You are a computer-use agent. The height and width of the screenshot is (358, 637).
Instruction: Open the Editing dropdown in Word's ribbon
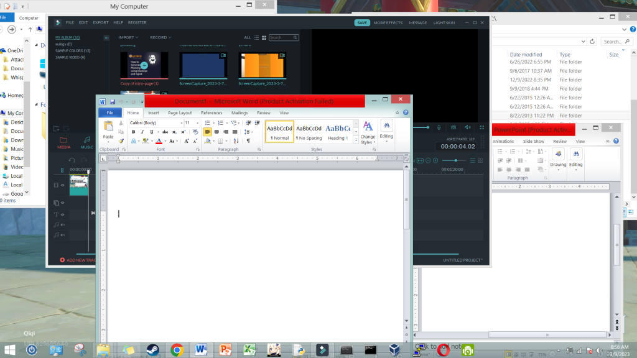386,132
